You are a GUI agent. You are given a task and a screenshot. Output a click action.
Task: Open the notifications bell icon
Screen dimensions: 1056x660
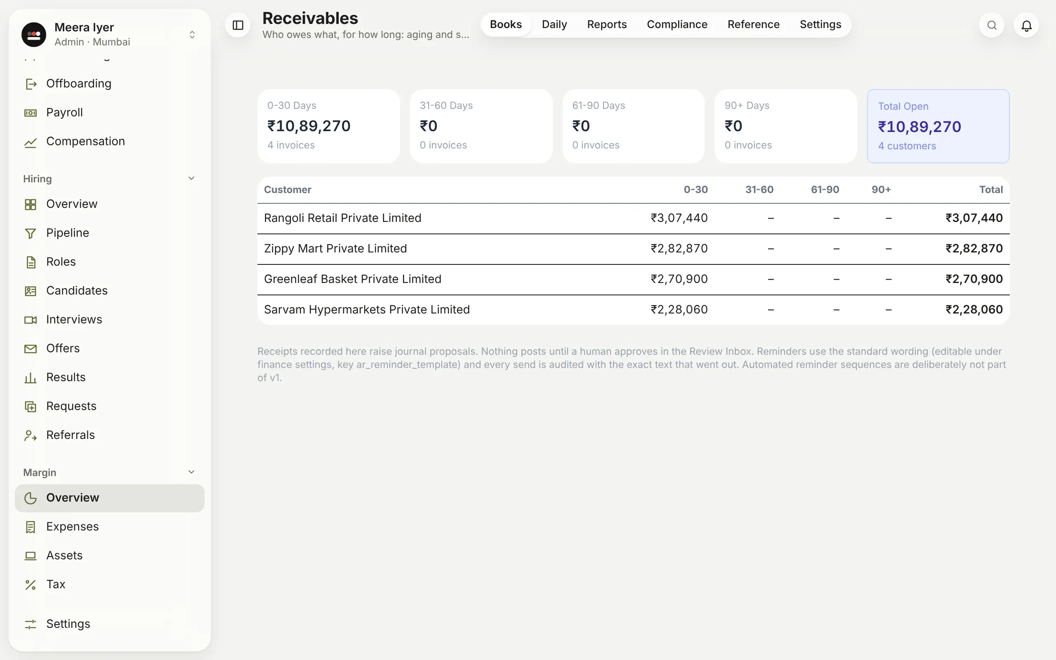pos(1026,25)
